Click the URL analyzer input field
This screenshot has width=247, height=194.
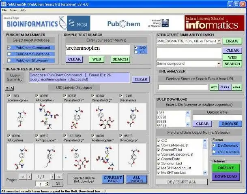pyautogui.click(x=183, y=87)
